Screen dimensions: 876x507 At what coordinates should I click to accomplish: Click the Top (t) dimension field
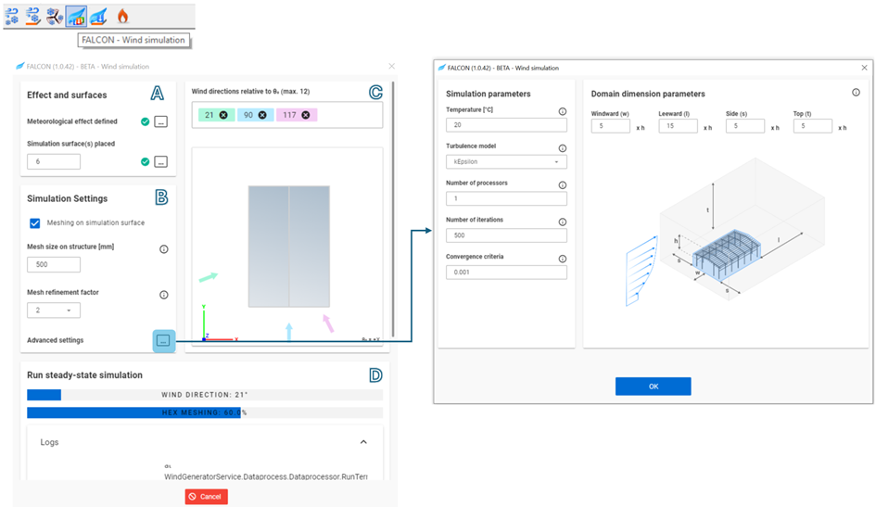point(812,126)
